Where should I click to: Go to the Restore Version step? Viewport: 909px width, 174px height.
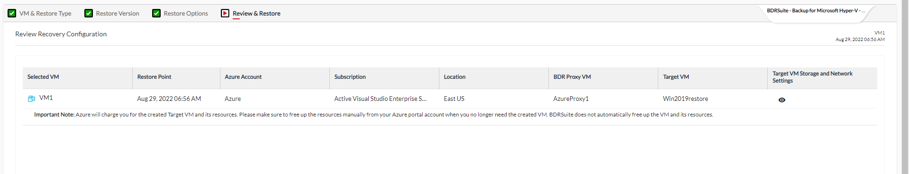(118, 13)
